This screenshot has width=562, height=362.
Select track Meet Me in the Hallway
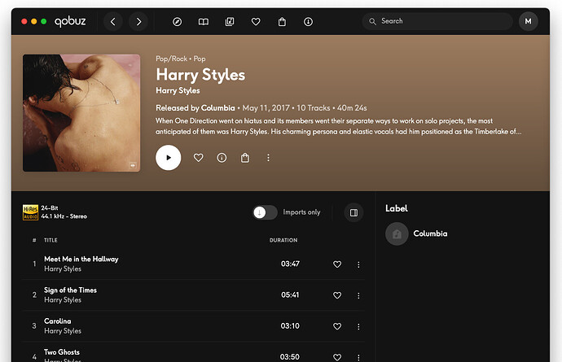[x=81, y=259]
